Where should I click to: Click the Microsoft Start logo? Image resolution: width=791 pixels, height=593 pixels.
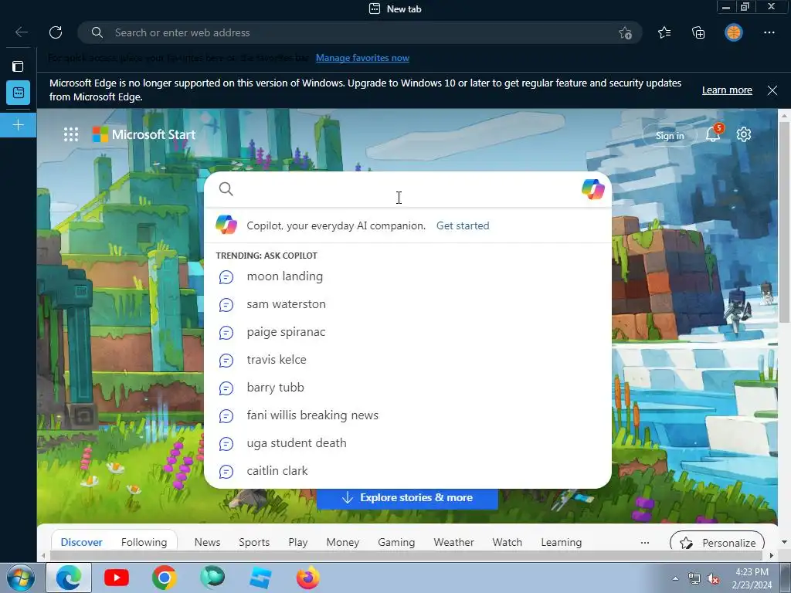[144, 134]
